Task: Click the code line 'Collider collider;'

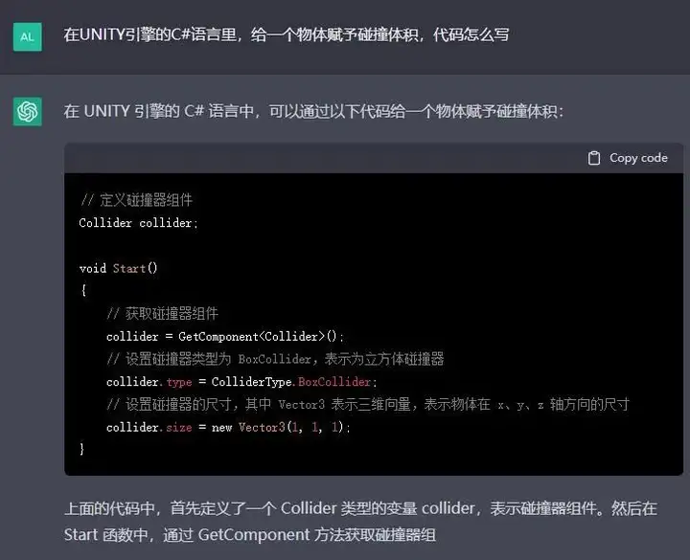Action: point(139,223)
